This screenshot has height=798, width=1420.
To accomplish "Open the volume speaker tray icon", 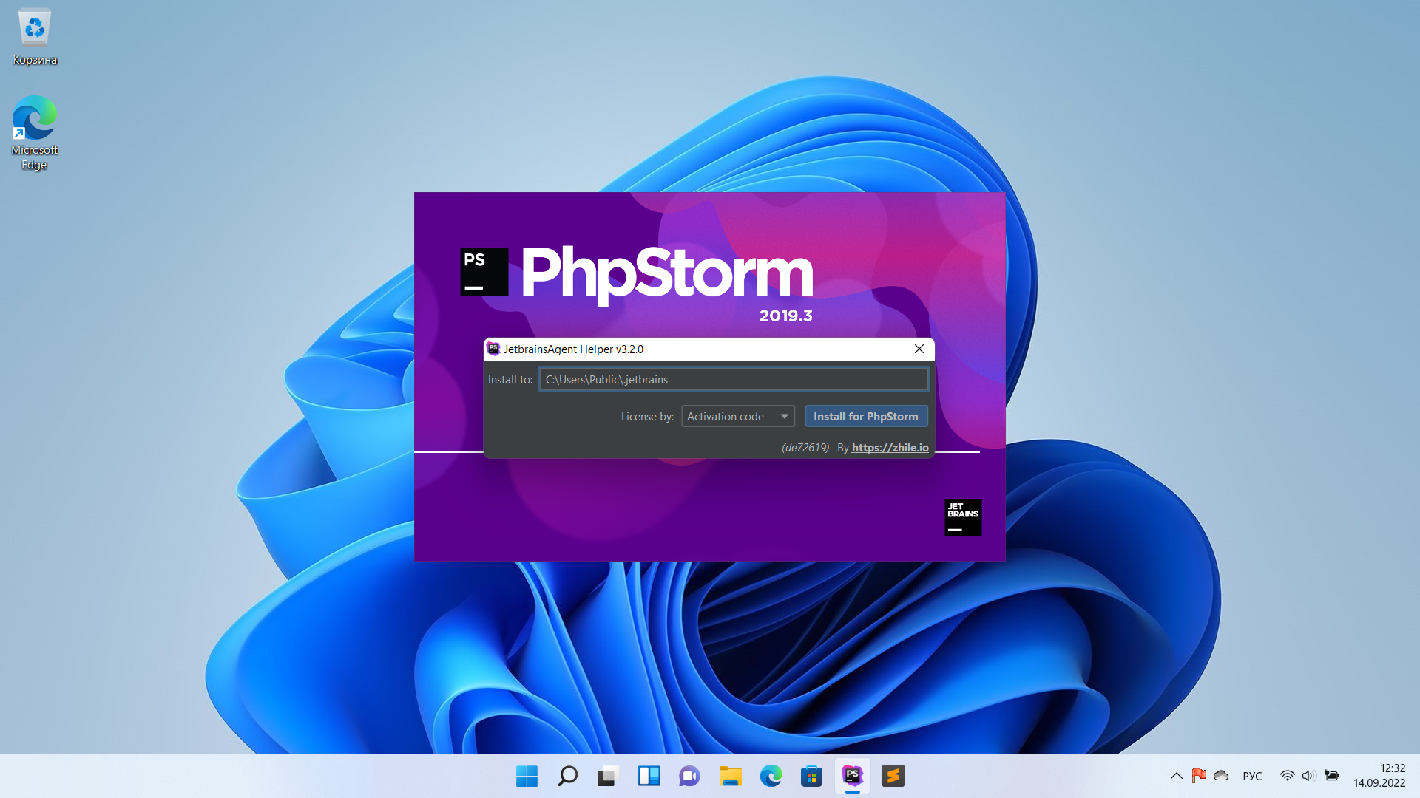I will [1308, 776].
